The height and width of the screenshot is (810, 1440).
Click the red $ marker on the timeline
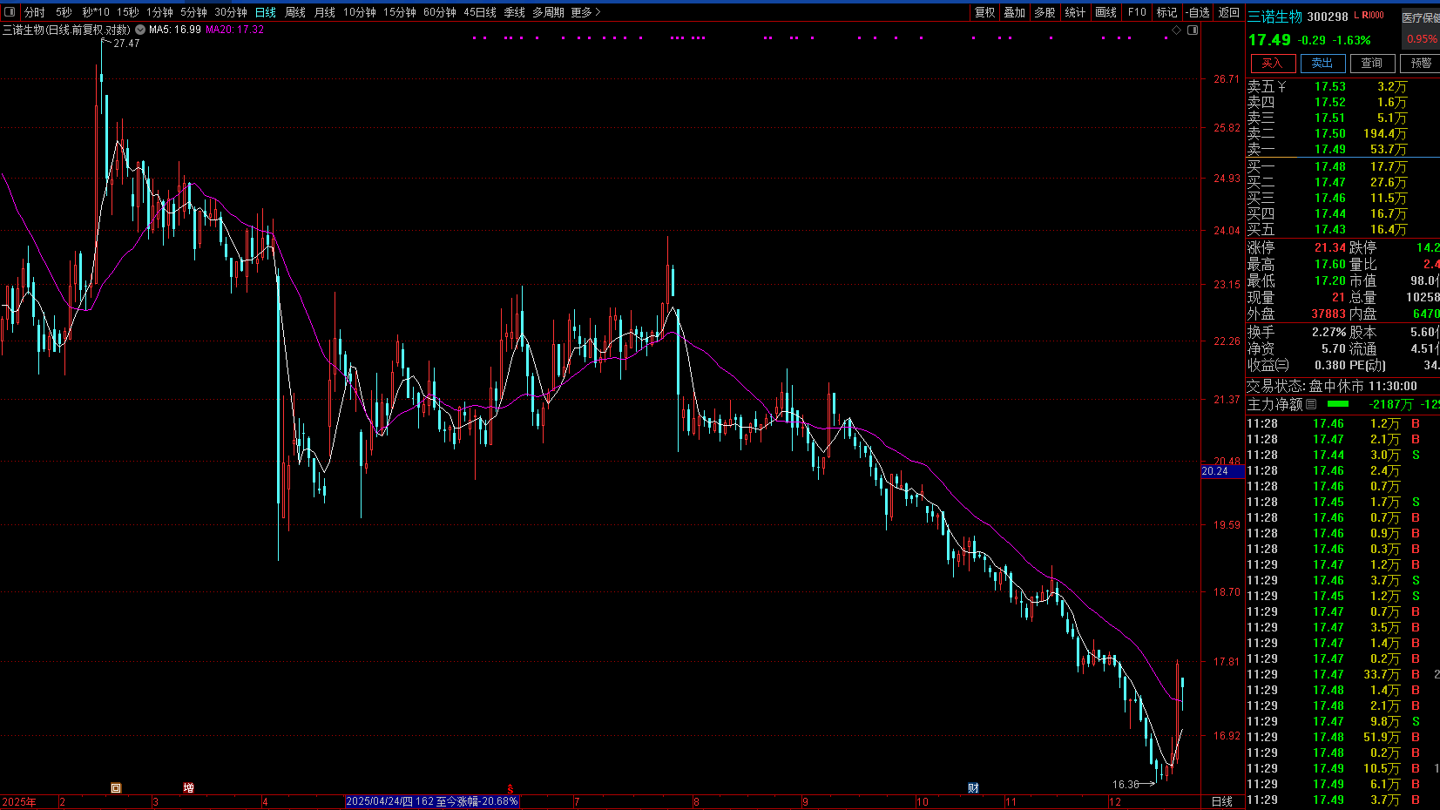(x=510, y=789)
